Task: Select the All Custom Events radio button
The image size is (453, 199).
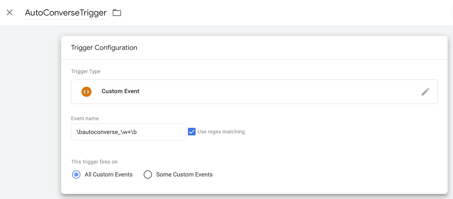Action: click(76, 175)
